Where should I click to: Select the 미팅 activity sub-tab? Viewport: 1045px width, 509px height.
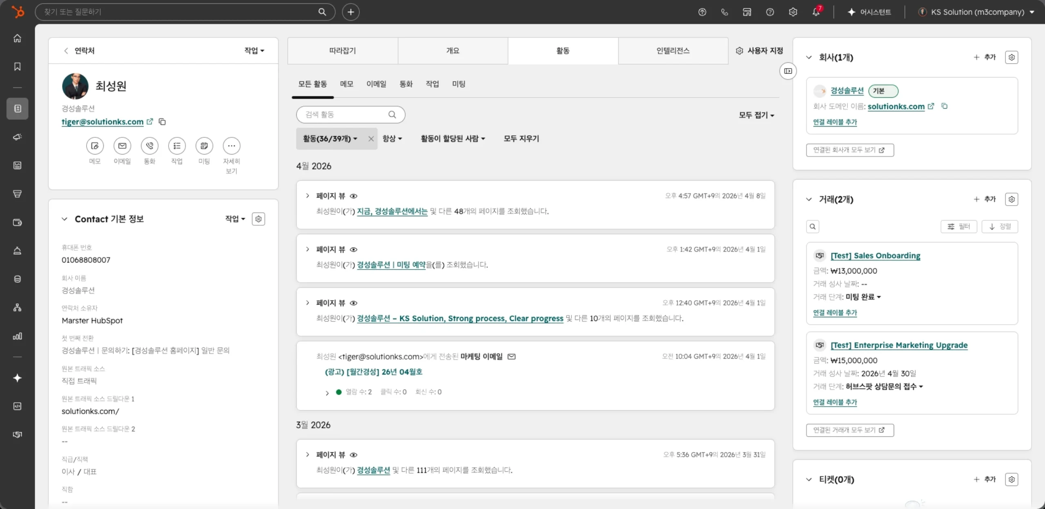pos(459,84)
